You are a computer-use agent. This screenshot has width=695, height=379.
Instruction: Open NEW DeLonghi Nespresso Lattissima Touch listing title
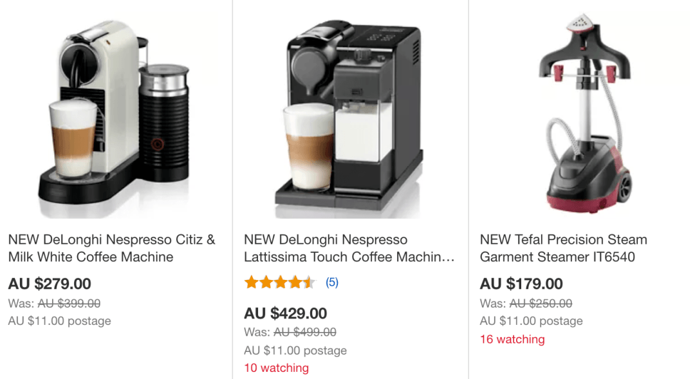click(349, 248)
